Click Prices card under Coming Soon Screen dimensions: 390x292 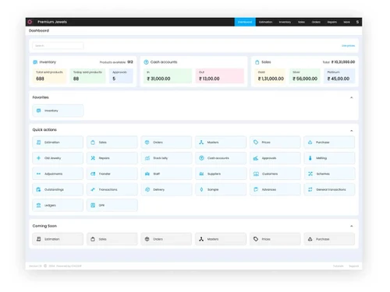(275, 239)
